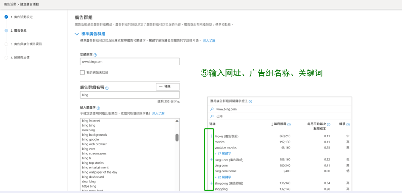Click the keyword list scrollbar thumb
Image resolution: width=402 pixels, height=193 pixels.
177,138
